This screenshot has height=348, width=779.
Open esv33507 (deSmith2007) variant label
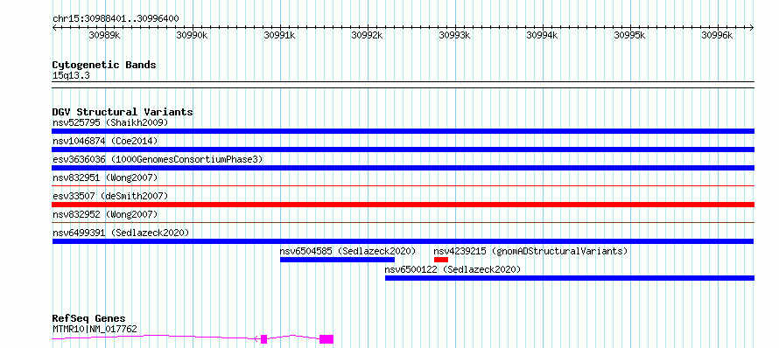(110, 196)
